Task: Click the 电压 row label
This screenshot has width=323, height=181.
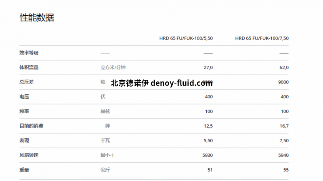Action: click(x=24, y=97)
